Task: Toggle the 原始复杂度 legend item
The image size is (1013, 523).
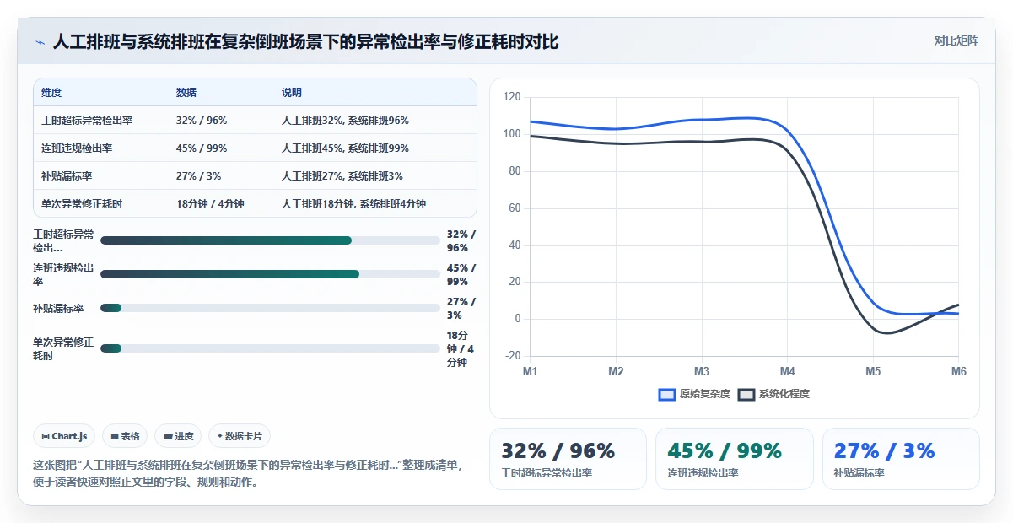Action: pos(693,394)
